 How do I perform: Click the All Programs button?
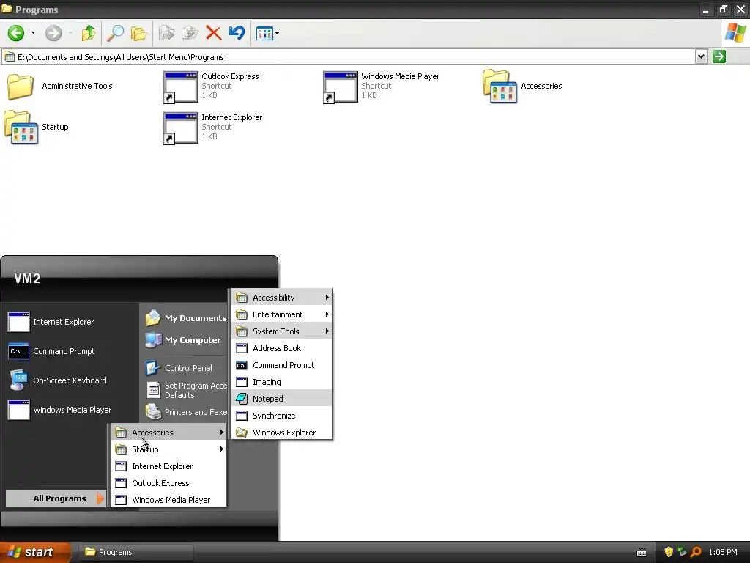pyautogui.click(x=55, y=498)
